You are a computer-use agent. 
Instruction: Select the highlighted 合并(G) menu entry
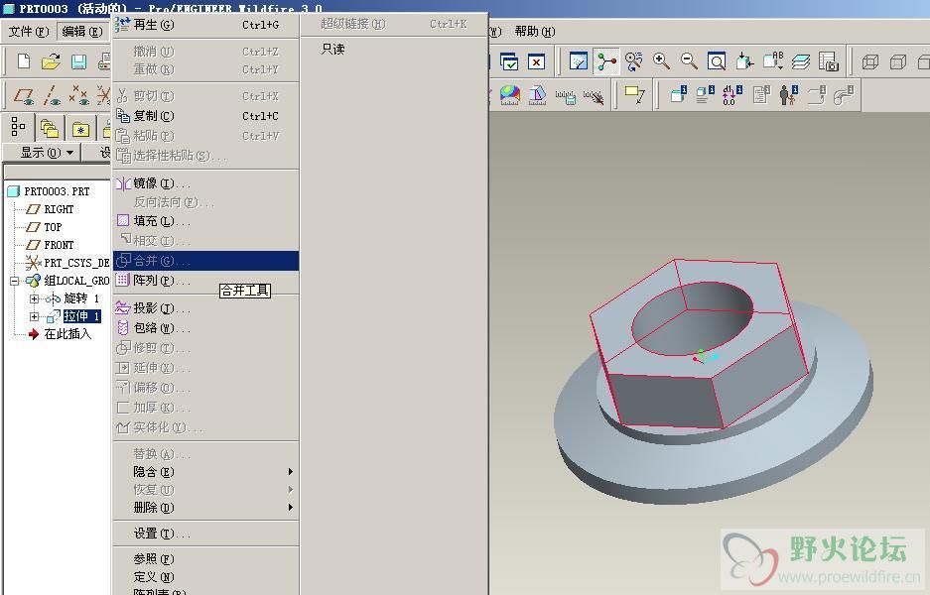click(205, 261)
